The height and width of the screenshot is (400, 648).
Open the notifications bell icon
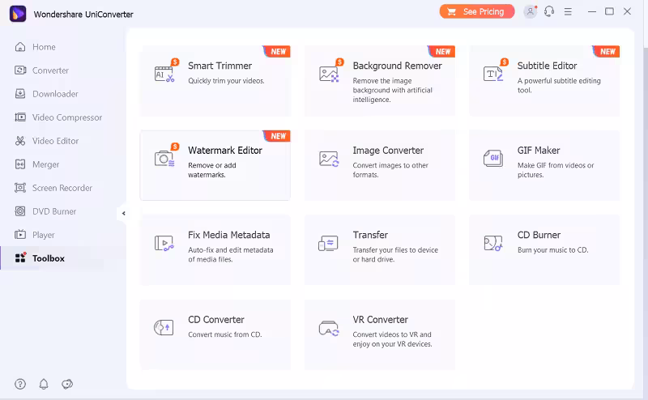click(44, 384)
